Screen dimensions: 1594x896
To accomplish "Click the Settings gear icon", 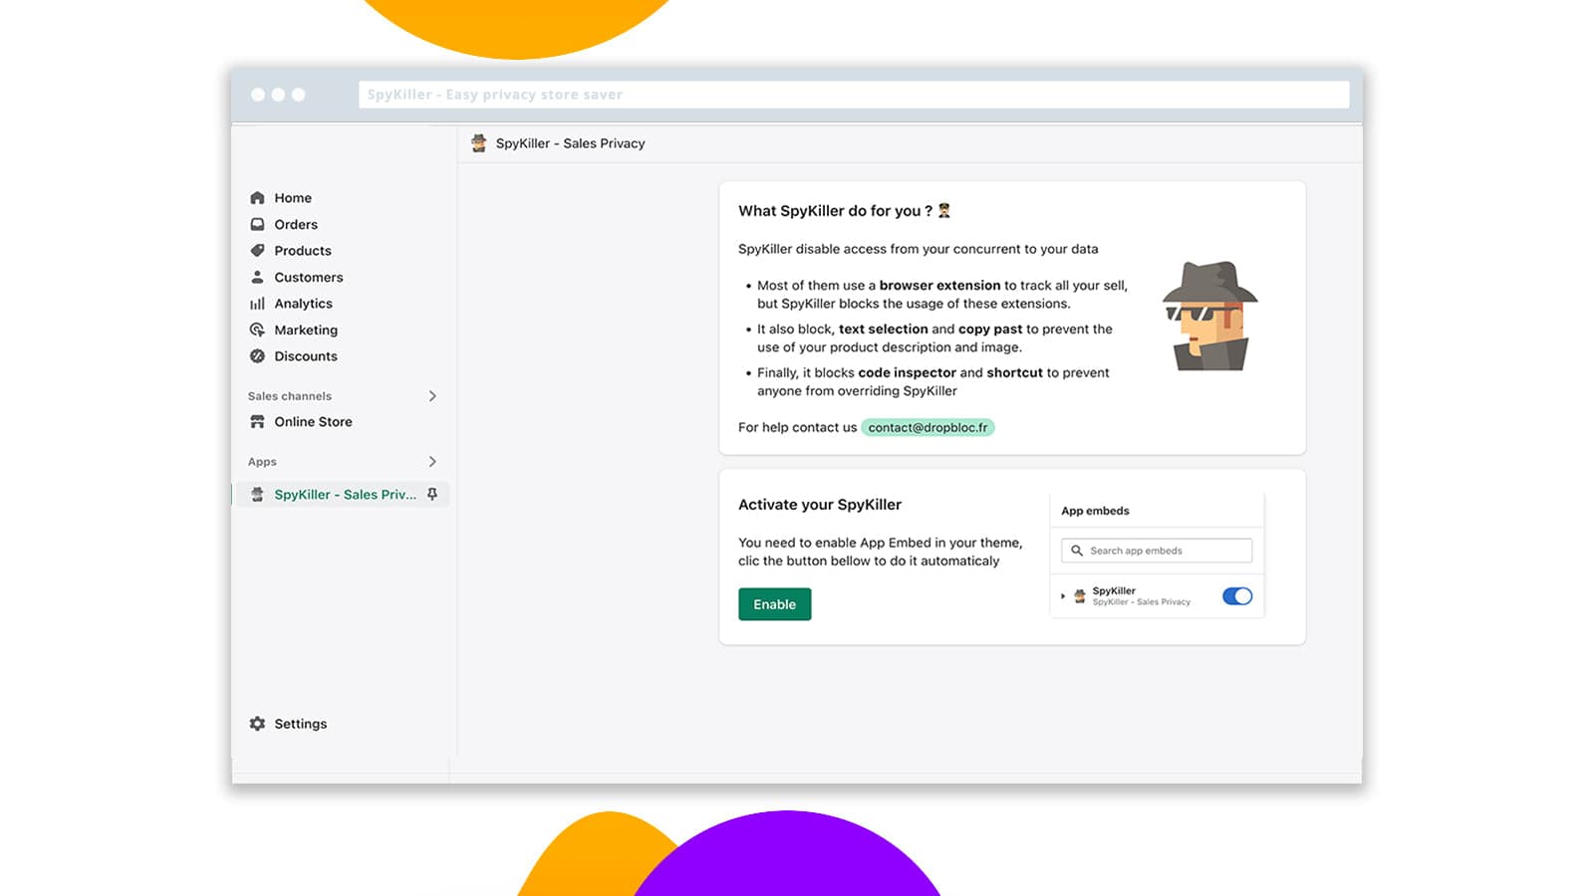I will (x=257, y=724).
